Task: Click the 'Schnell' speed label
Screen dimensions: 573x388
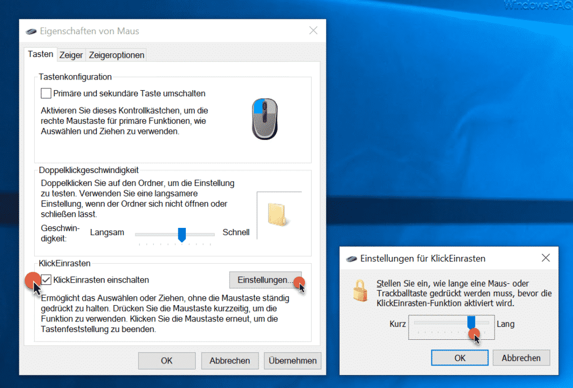Action: (x=236, y=232)
